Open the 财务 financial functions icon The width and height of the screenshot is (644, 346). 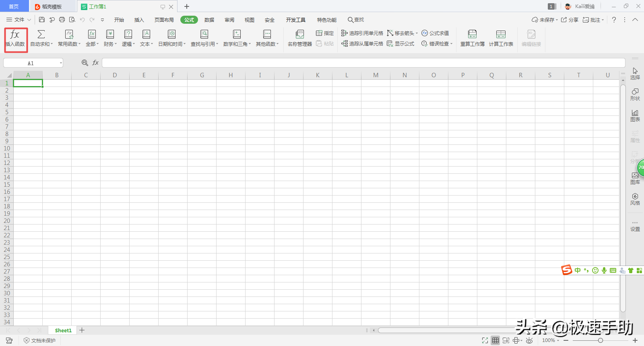tap(110, 34)
